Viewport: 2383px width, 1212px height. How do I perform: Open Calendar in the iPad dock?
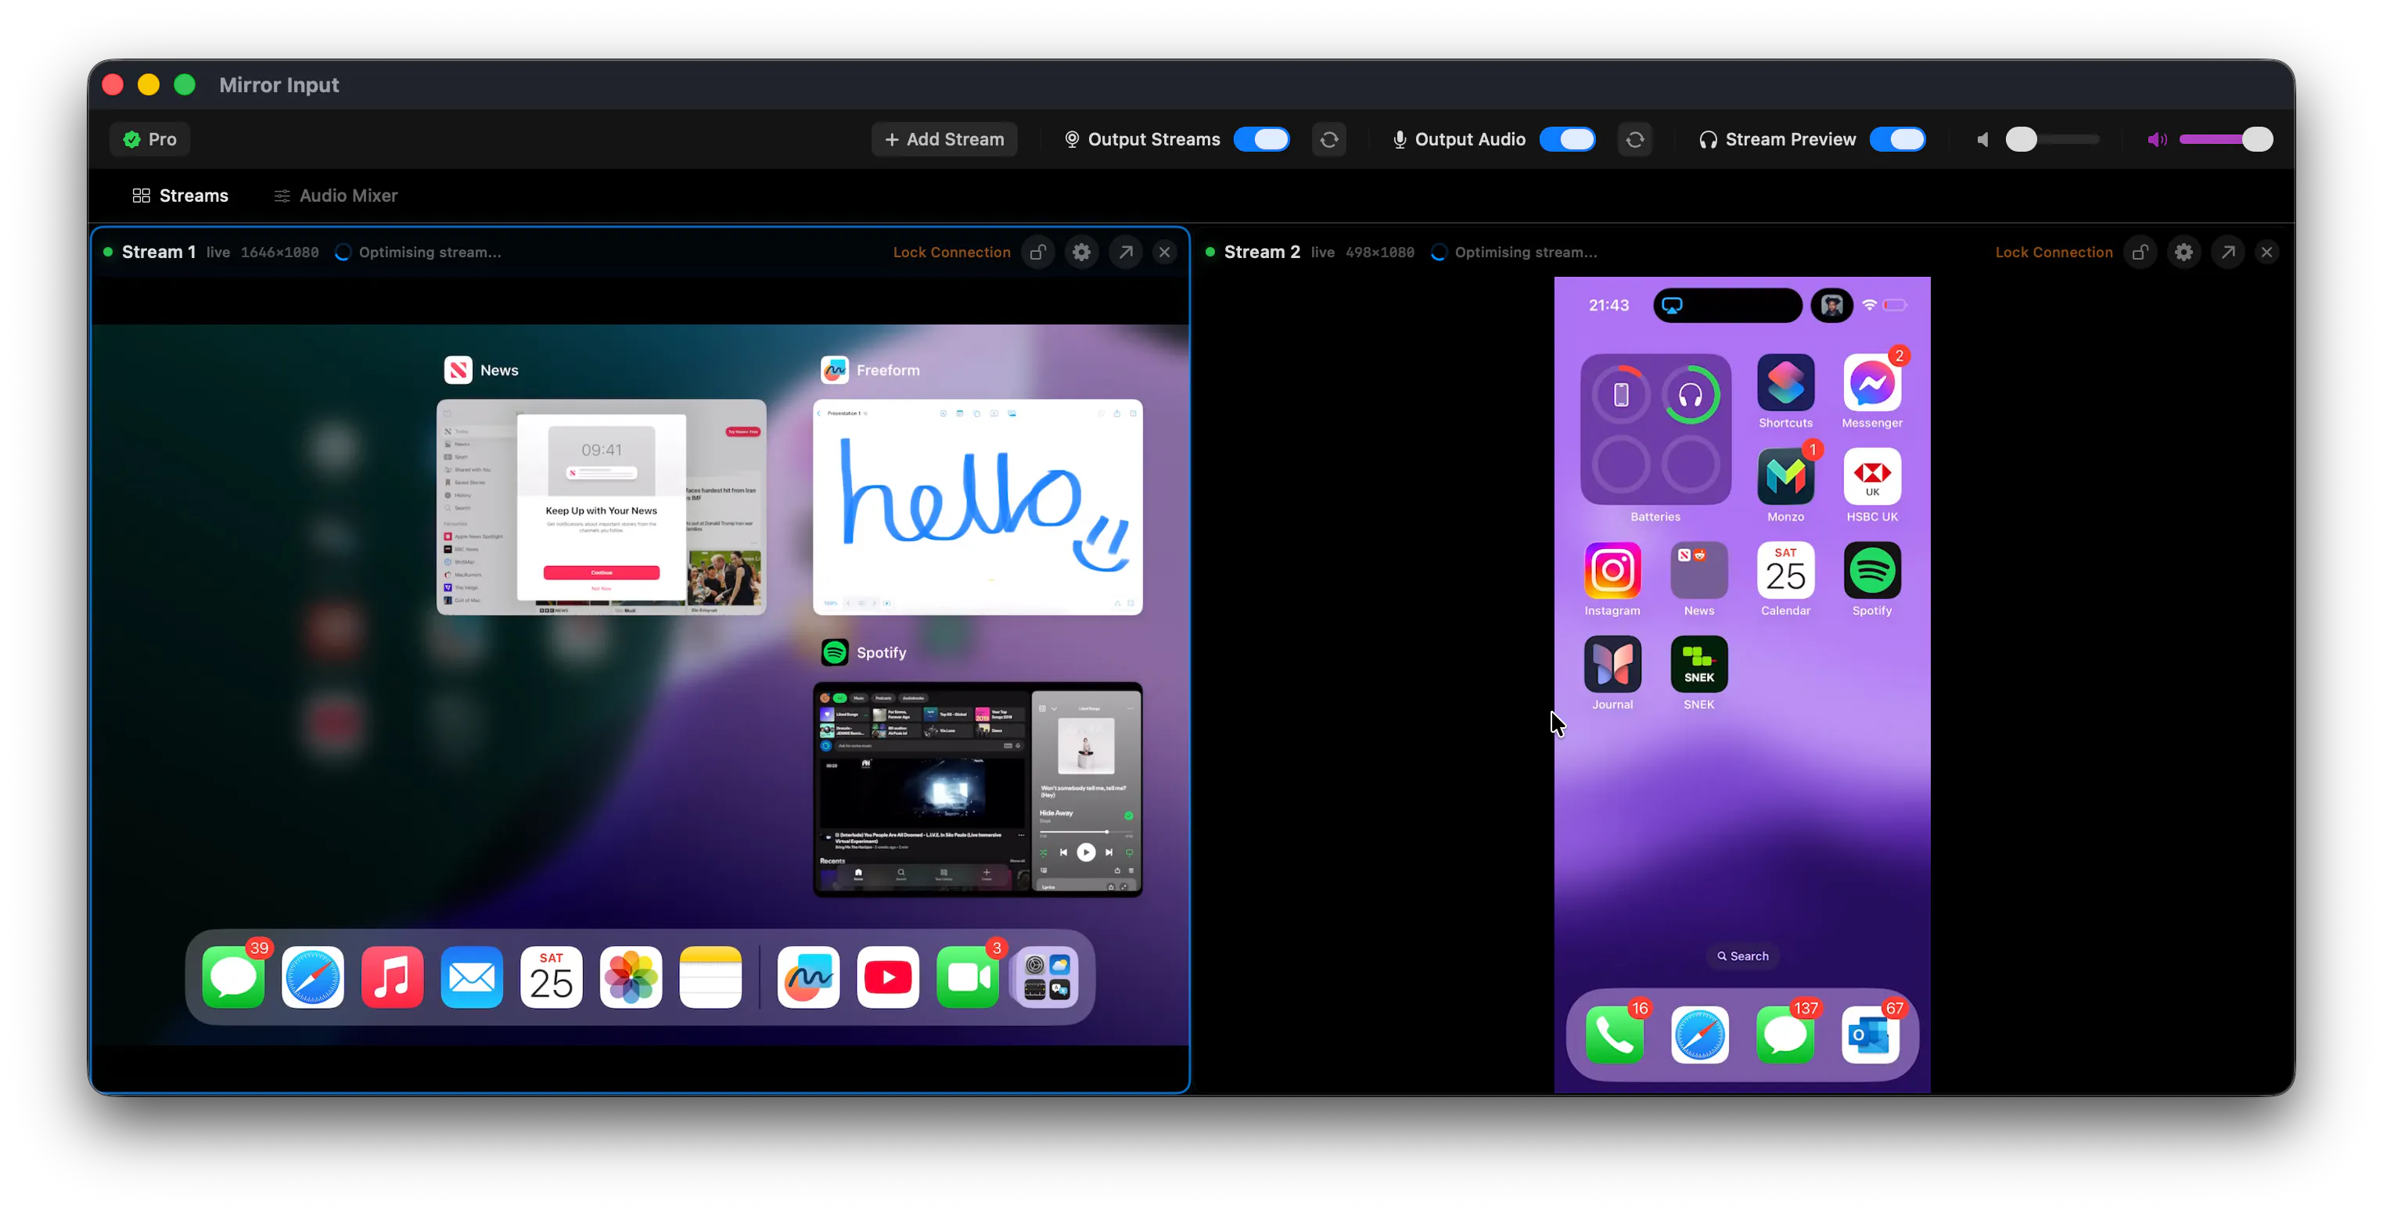pyautogui.click(x=552, y=977)
